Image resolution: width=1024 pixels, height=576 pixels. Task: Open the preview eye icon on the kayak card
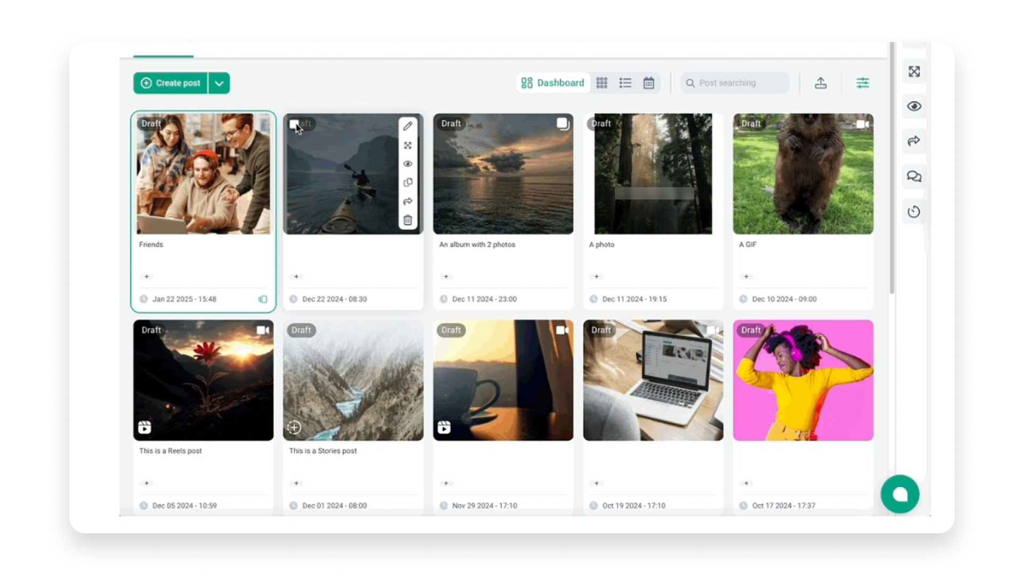coord(407,164)
